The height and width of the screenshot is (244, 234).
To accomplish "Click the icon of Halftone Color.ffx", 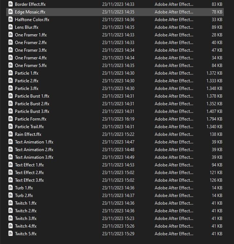I will (x=11, y=19).
